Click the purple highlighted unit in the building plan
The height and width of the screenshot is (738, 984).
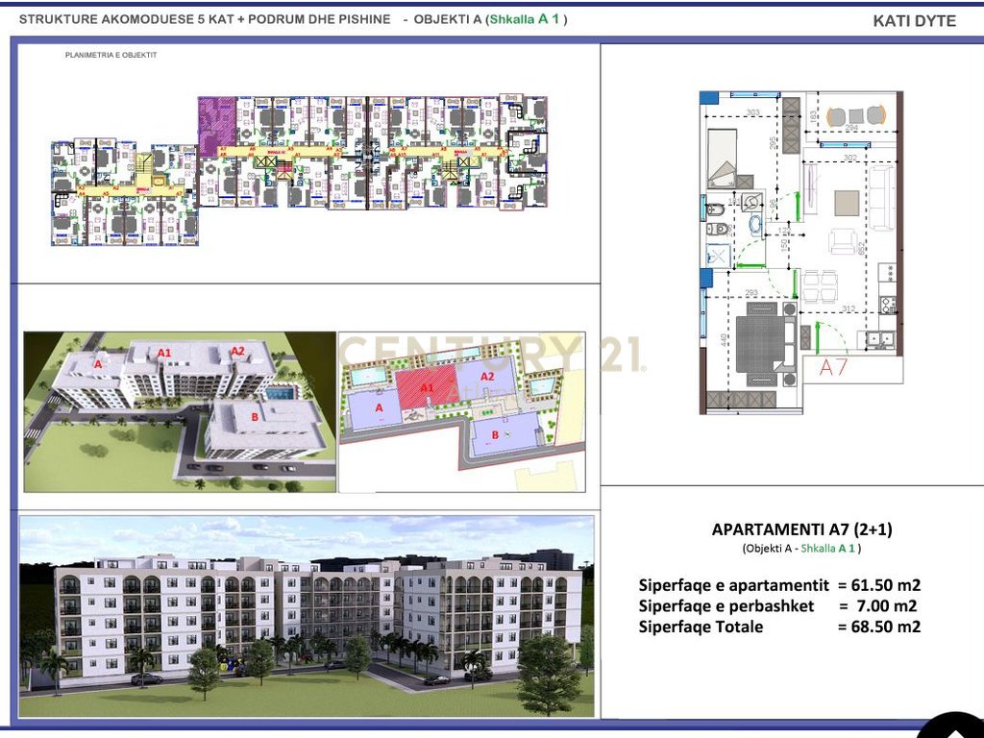coord(217,126)
